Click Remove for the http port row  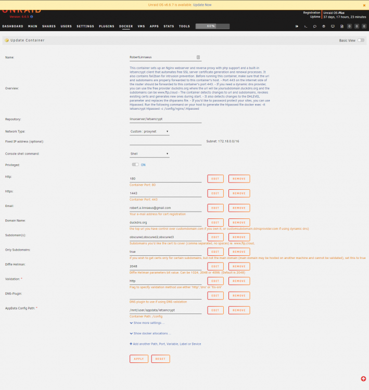click(x=239, y=178)
